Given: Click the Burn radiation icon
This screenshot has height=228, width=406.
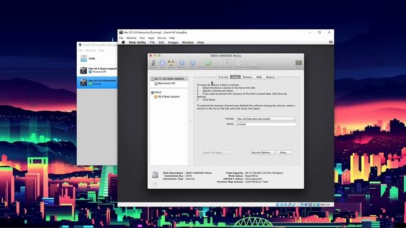Looking at the screenshot, I should pos(171,63).
